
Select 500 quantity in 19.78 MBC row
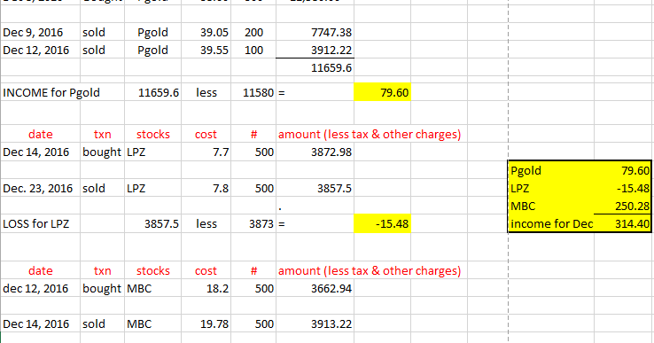pyautogui.click(x=253, y=324)
